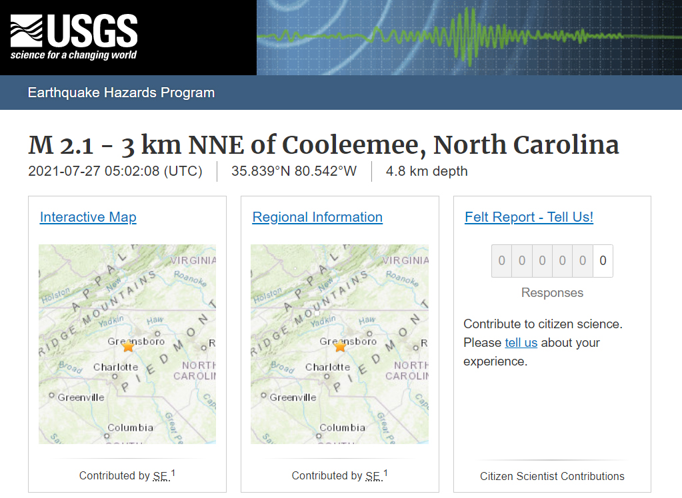Image resolution: width=682 pixels, height=498 pixels.
Task: Click the orange star on Interactive Map
Action: [128, 346]
